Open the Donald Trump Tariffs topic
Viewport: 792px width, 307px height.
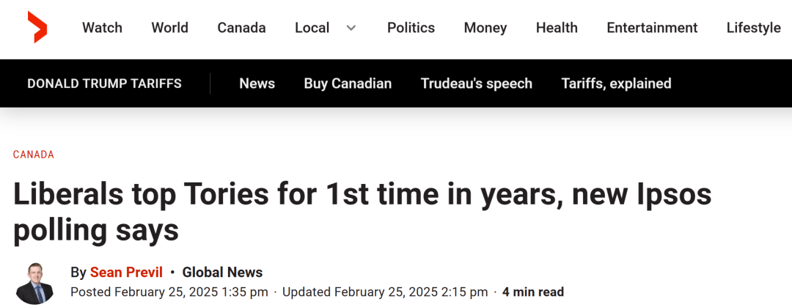[104, 84]
